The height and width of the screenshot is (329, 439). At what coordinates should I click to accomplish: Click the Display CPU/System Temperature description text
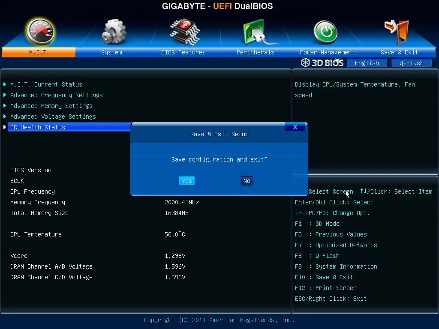tap(355, 90)
